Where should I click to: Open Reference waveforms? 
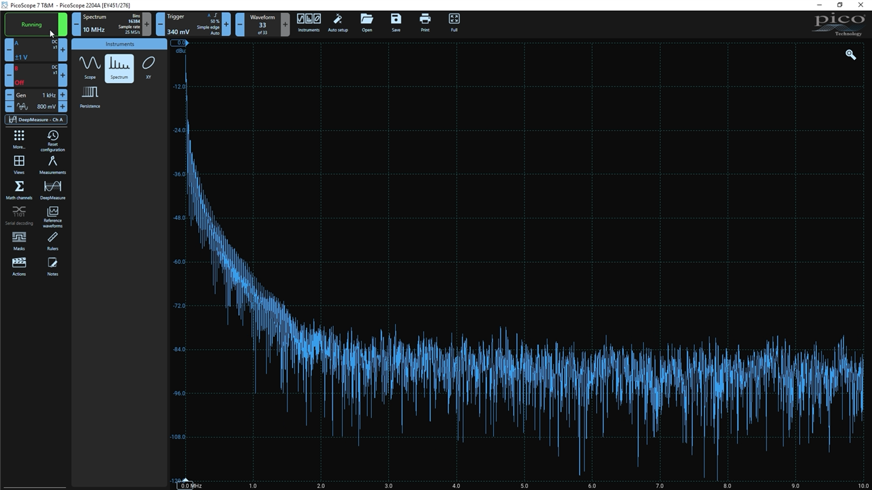tap(52, 217)
